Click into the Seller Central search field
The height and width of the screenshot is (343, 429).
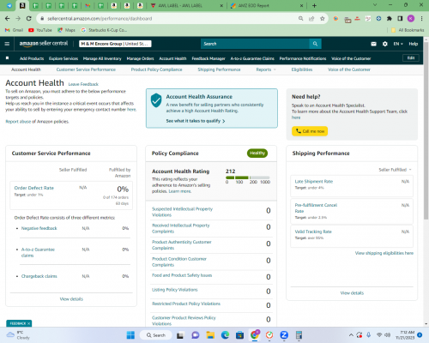tap(255, 44)
